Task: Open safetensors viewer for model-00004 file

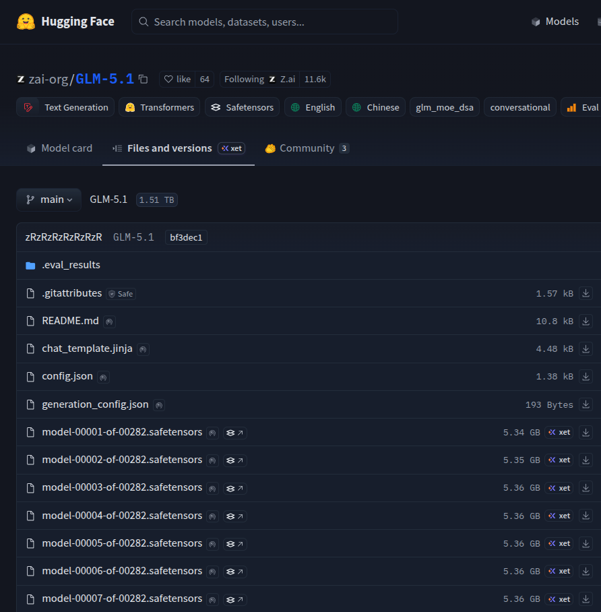Action: coord(235,516)
